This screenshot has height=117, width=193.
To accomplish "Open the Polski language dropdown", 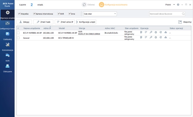I will tap(170, 5).
